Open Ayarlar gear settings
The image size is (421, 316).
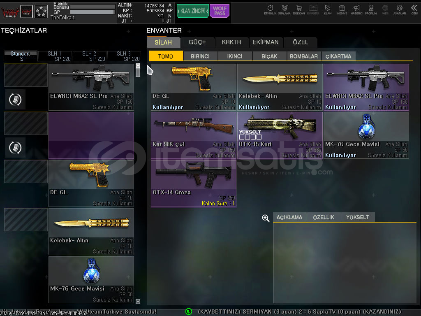click(x=399, y=9)
